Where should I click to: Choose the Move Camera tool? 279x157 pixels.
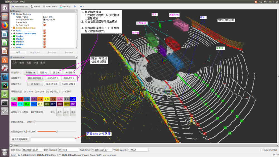(x=50, y=6)
